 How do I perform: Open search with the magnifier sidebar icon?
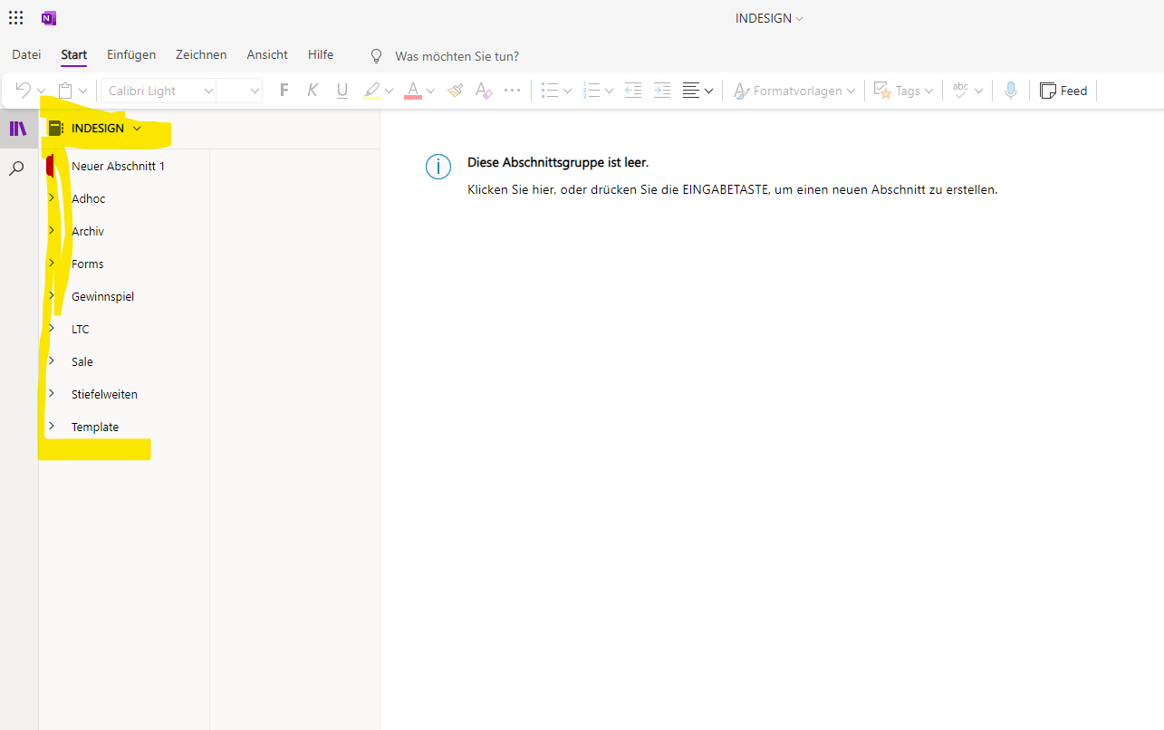point(16,168)
